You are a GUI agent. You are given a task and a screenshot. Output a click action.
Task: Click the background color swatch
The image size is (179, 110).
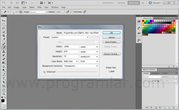point(5,103)
